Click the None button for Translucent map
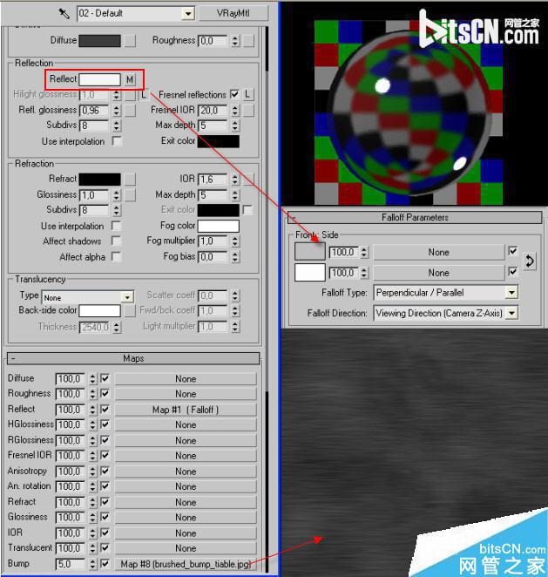 pyautogui.click(x=186, y=548)
